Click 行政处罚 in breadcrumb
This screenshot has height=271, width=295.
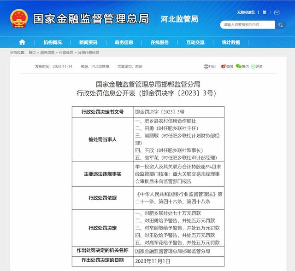point(66,52)
